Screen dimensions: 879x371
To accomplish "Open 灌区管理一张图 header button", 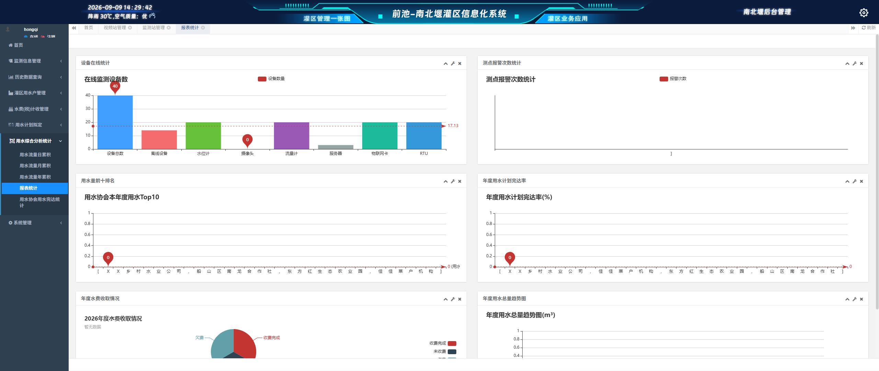I will click(327, 19).
